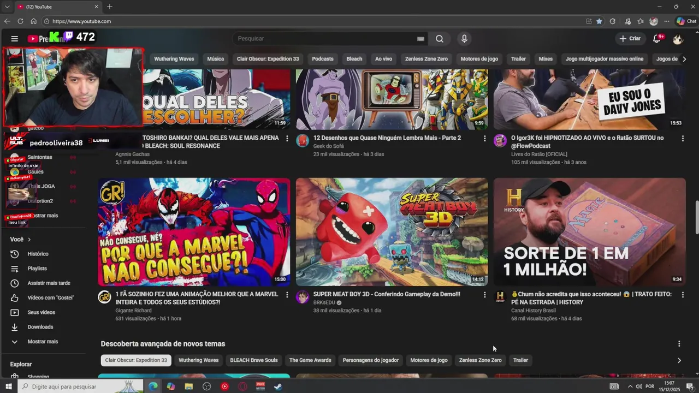Screen dimensions: 699x393
Task: Open options menu for 12 Desenhos video
Action: (484, 139)
